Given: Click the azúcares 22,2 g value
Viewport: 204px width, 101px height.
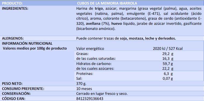Looking at the screenshot, I should click(x=168, y=69).
